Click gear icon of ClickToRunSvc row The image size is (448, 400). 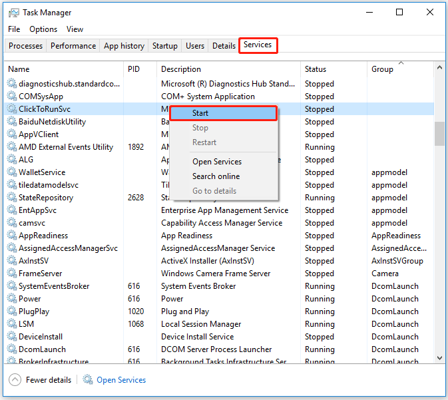(x=12, y=108)
